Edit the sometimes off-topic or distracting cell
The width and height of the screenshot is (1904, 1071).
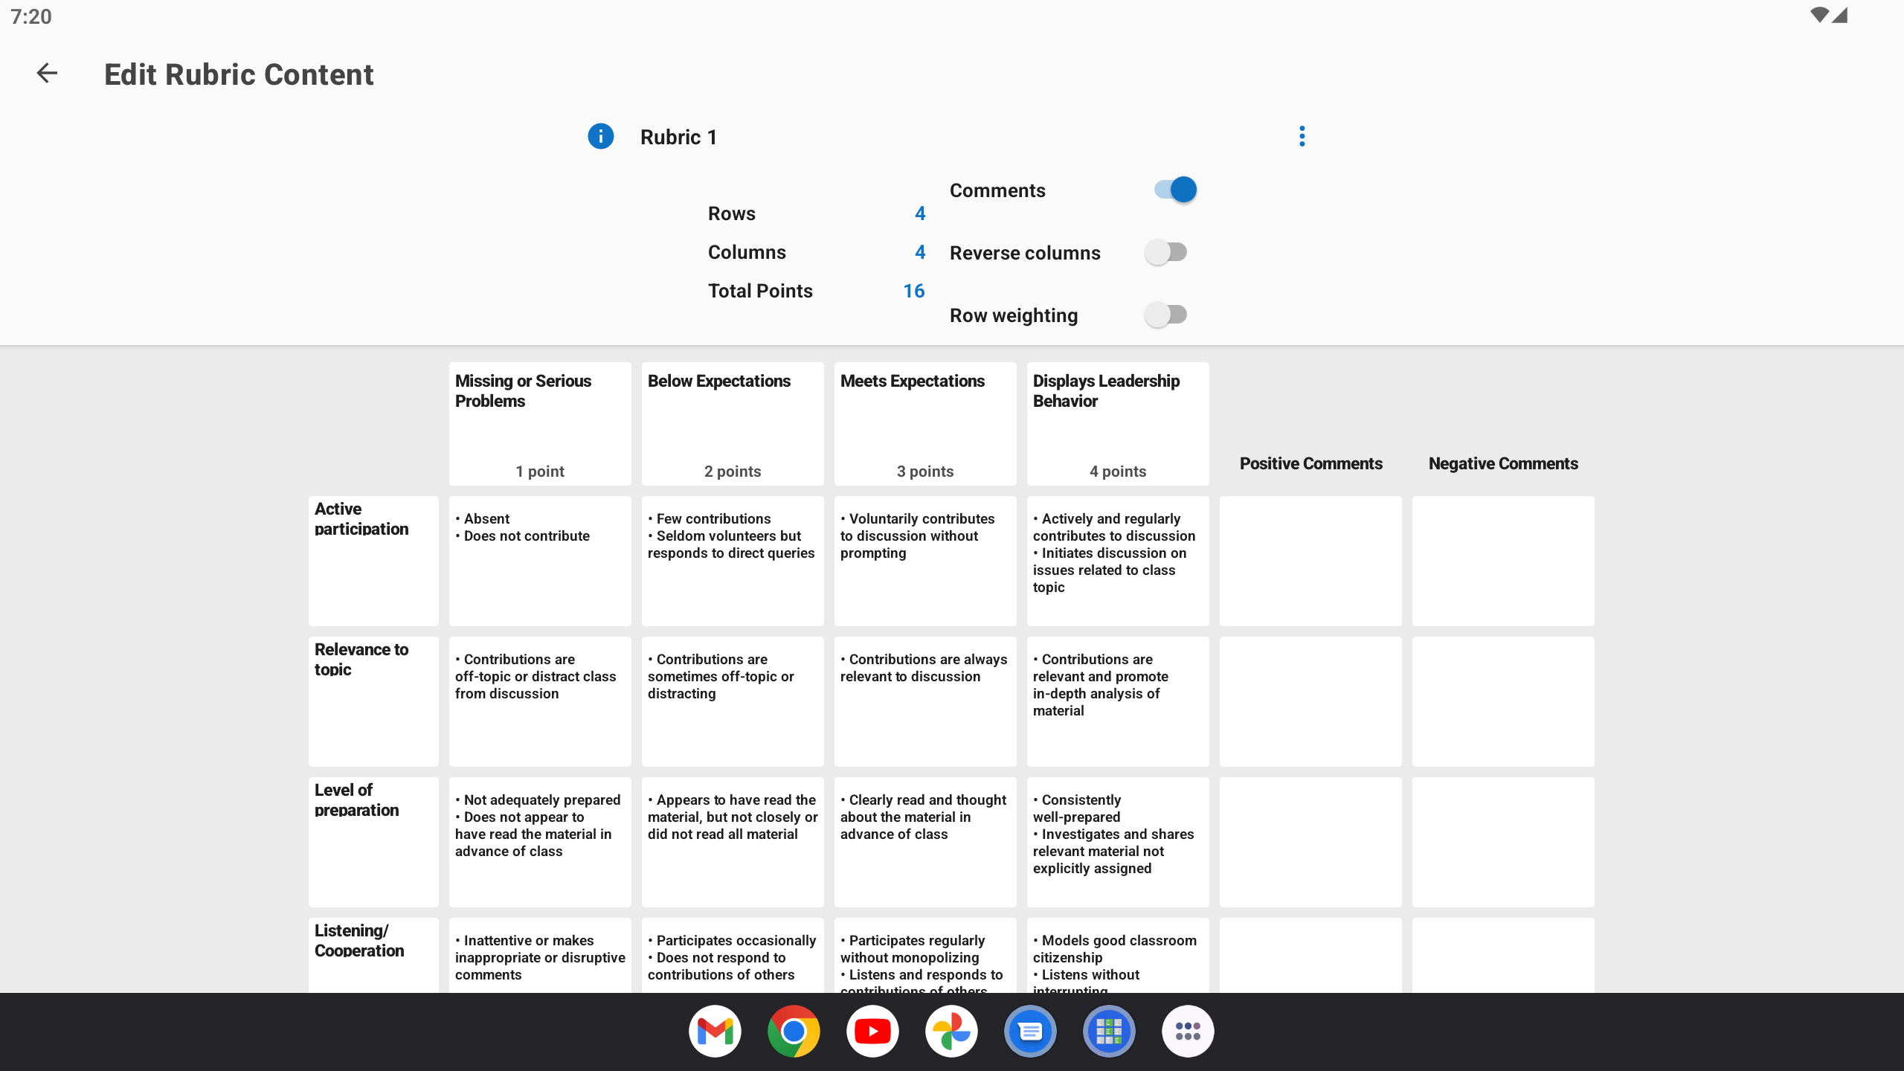coord(733,701)
